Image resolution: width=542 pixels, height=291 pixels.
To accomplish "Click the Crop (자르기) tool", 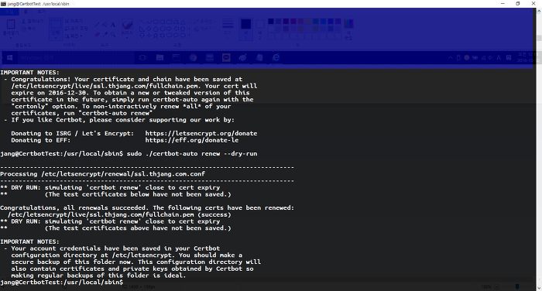I will click(x=74, y=21).
